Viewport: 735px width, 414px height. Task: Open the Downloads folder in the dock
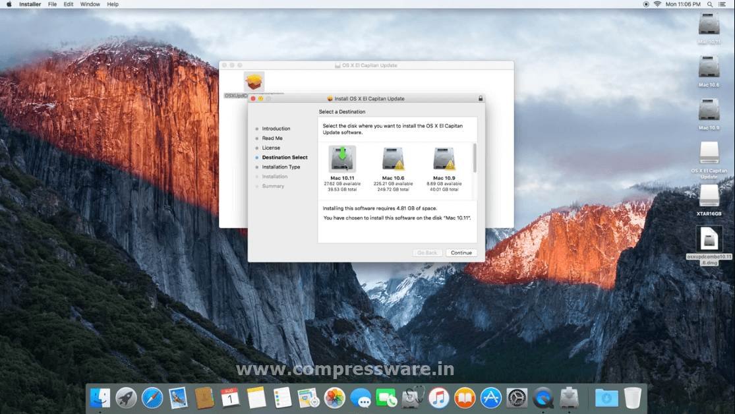[x=606, y=398]
